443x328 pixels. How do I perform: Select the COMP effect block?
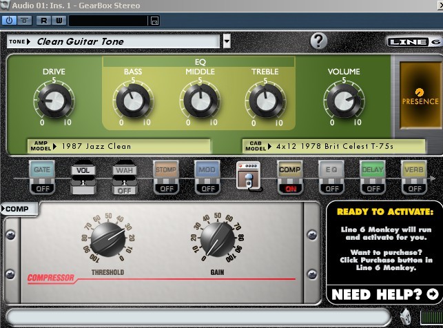point(289,170)
